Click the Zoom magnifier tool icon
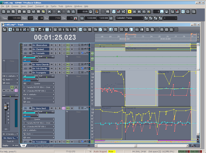The width and height of the screenshot is (206, 153). point(67,30)
